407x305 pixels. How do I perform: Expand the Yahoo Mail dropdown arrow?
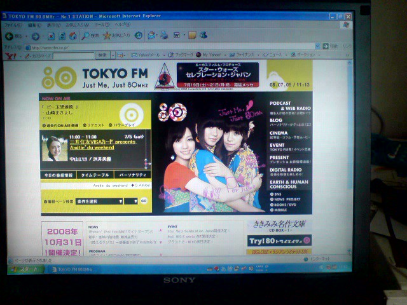pos(164,55)
